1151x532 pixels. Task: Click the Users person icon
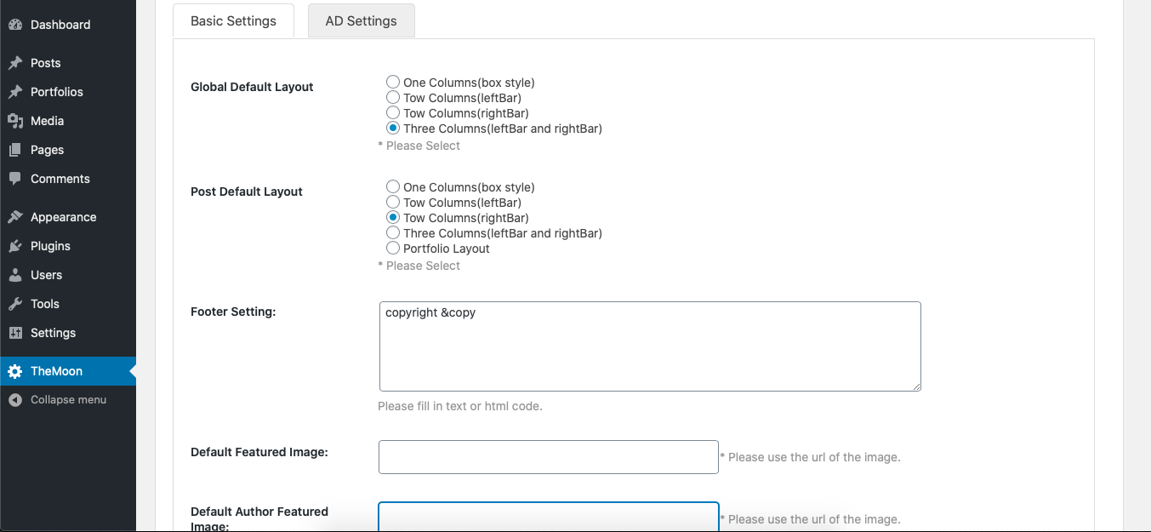(14, 275)
